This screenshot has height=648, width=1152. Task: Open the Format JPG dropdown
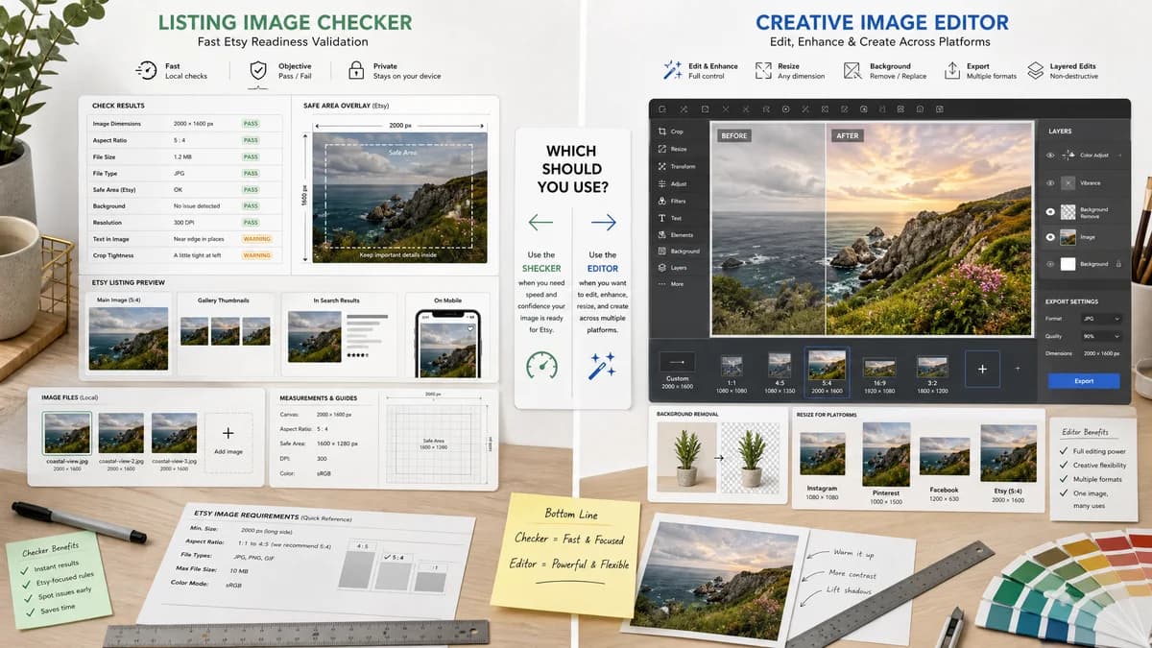click(1100, 318)
